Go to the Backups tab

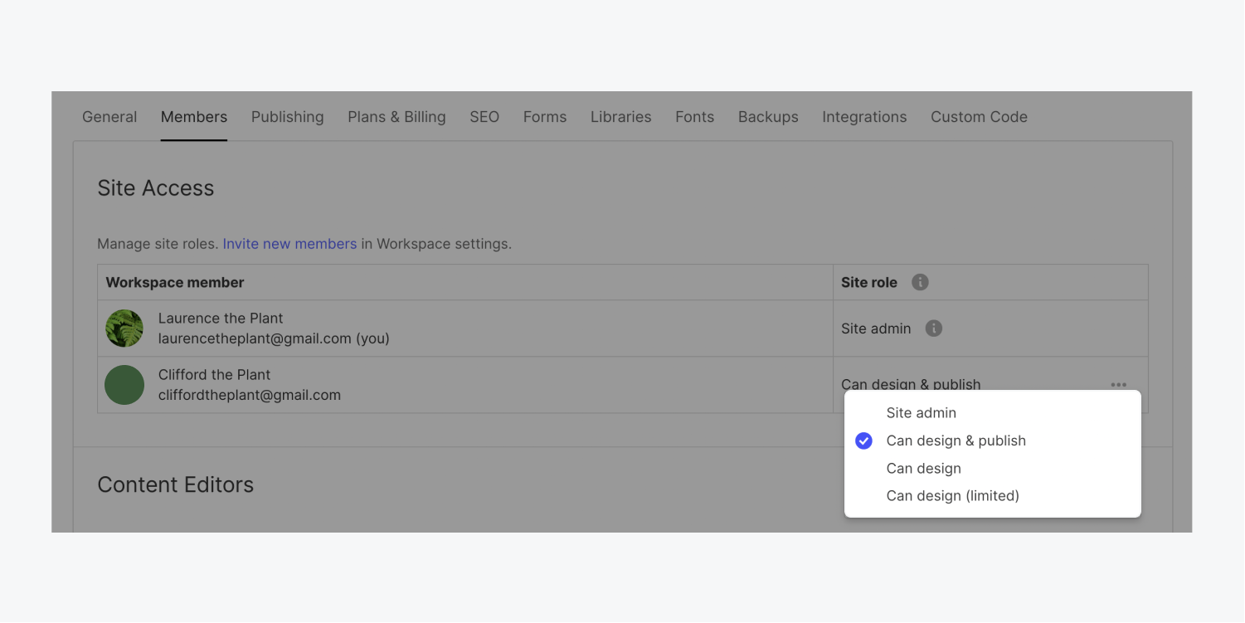point(768,117)
